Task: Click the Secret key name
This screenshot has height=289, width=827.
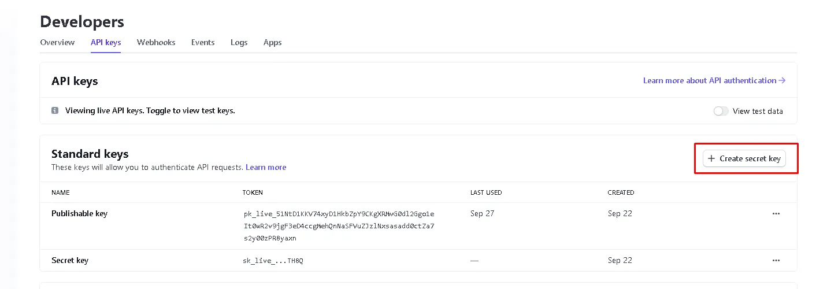Action: click(70, 260)
